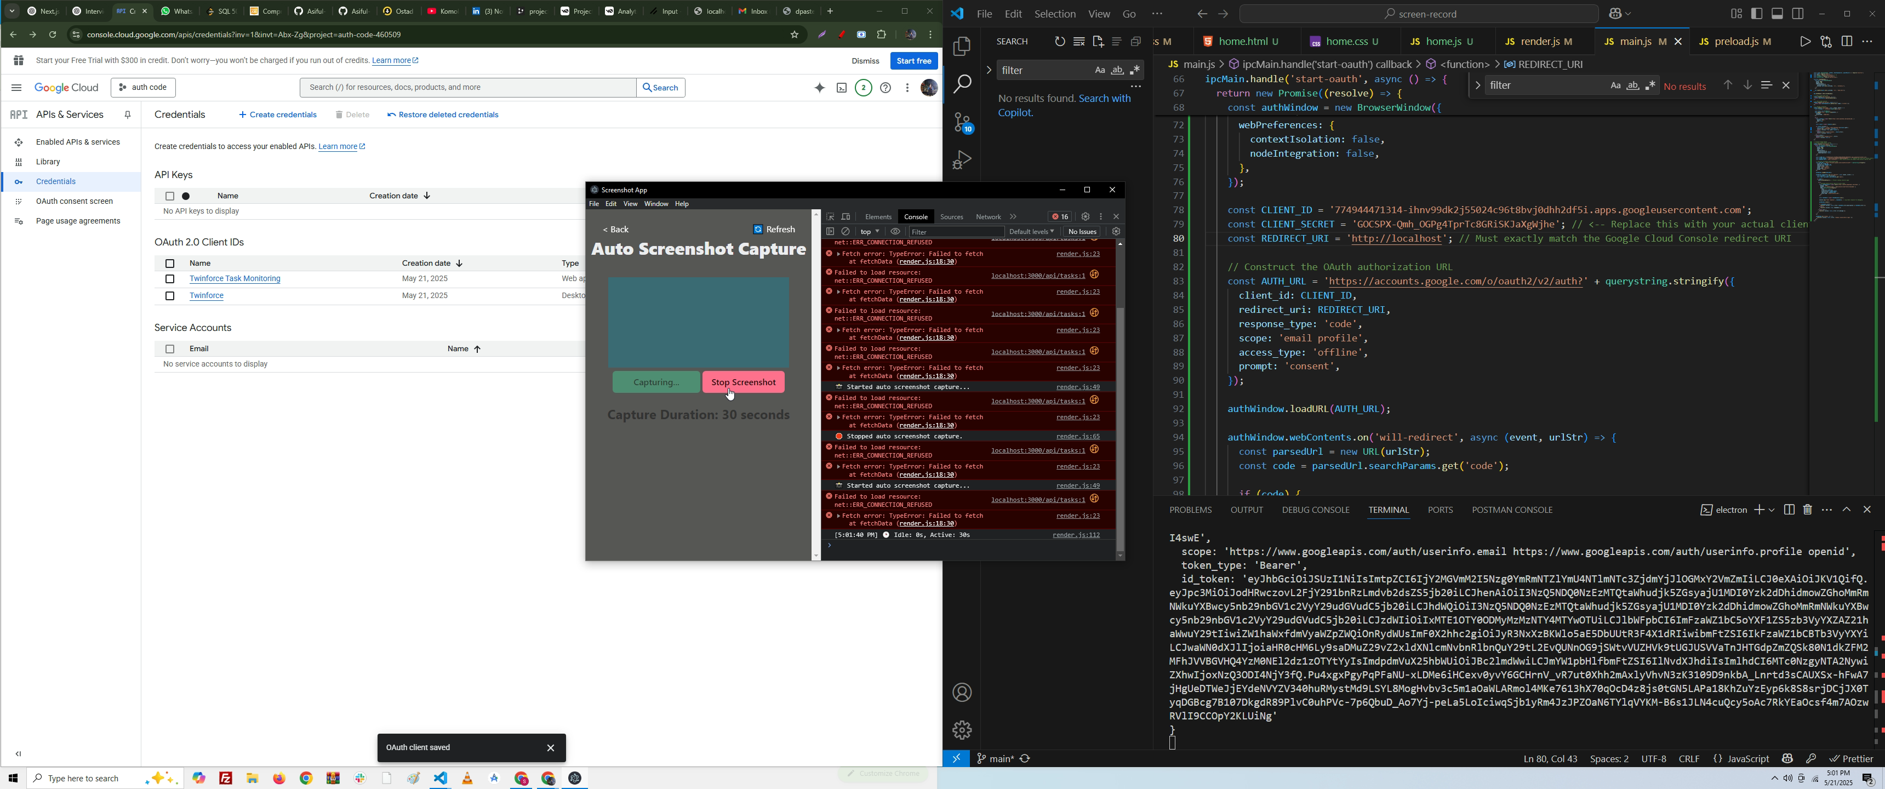Open the Default levels dropdown in console
Image resolution: width=1885 pixels, height=789 pixels.
(x=1031, y=231)
